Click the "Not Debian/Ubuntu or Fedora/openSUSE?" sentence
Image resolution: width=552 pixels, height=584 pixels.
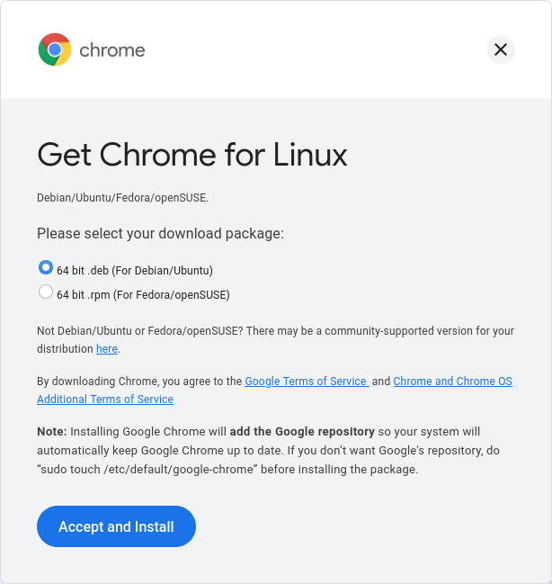click(139, 331)
